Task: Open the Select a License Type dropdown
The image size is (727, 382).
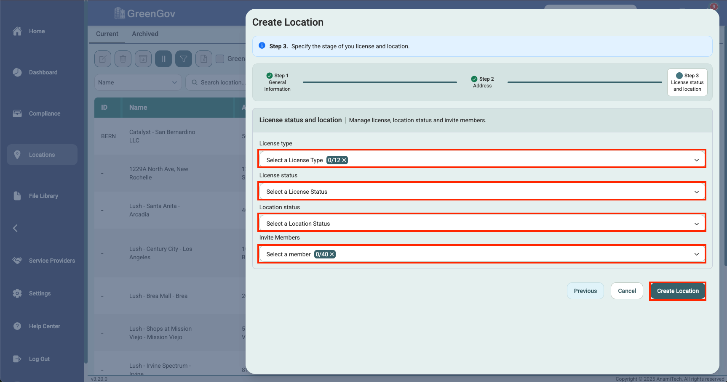Action: (481, 160)
